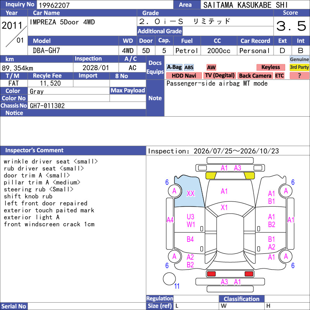
Task: Click the AW equipment badge
Action: coord(211,67)
